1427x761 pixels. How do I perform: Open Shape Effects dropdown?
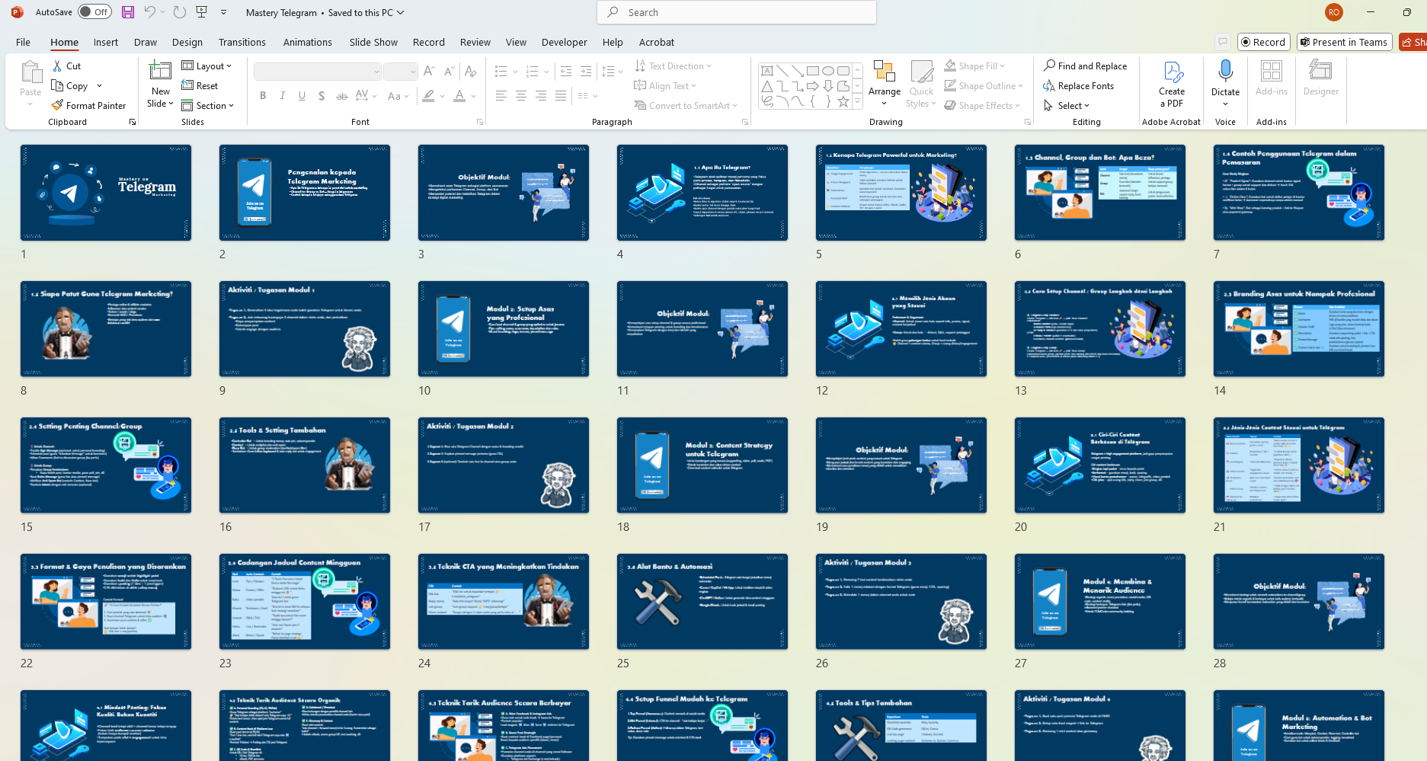point(981,106)
